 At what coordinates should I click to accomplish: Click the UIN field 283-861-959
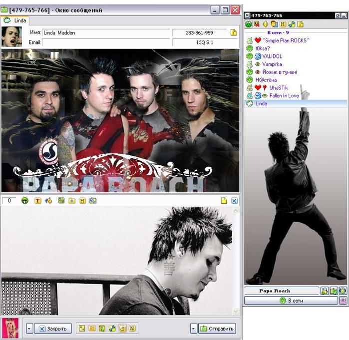point(200,33)
